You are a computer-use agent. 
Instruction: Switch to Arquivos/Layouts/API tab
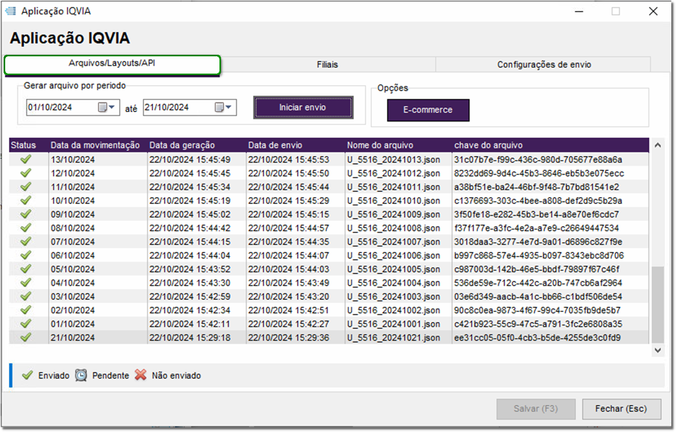(112, 64)
